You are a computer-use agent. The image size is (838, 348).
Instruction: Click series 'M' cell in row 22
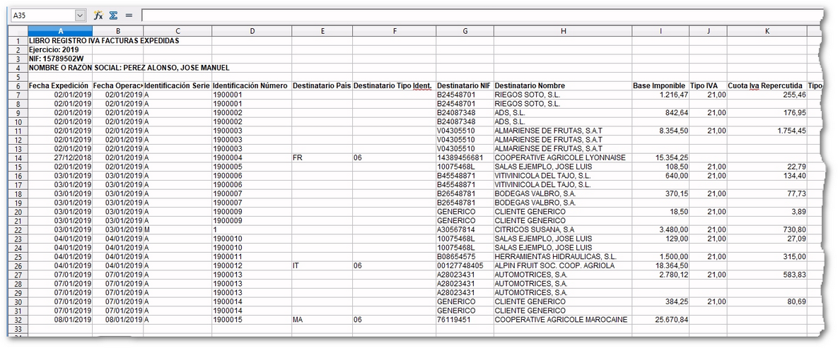click(x=178, y=229)
